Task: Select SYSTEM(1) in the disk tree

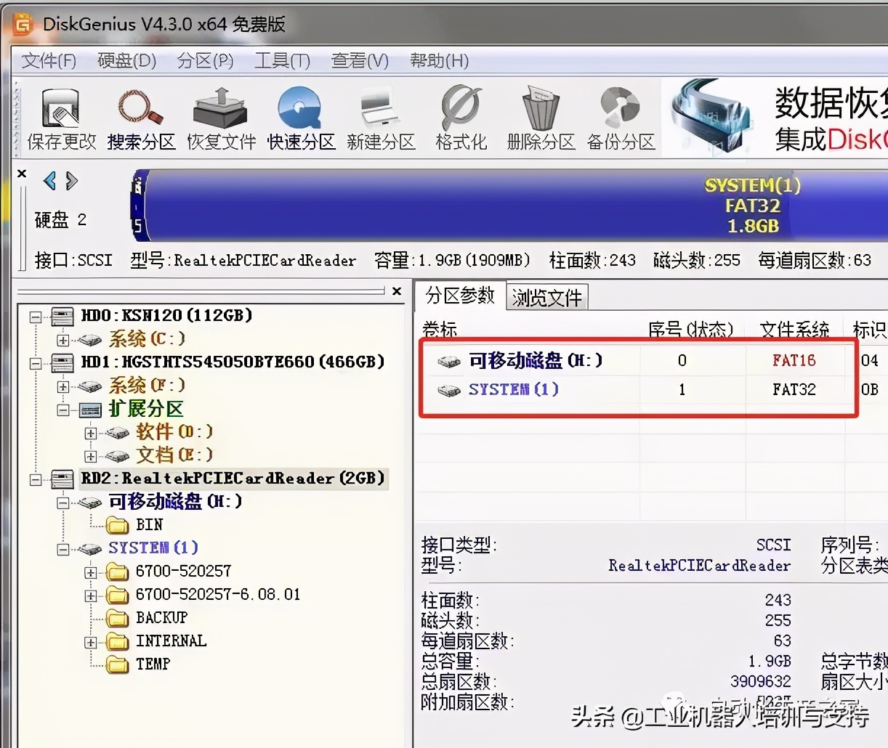Action: (x=153, y=548)
